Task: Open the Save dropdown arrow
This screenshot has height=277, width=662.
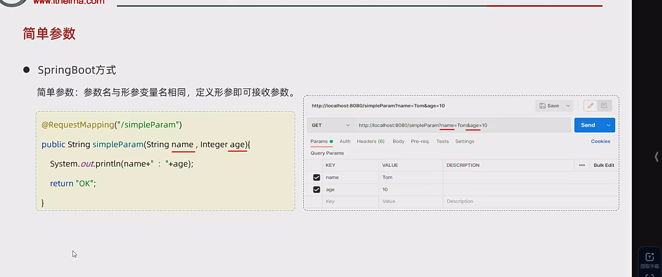Action: (568, 106)
